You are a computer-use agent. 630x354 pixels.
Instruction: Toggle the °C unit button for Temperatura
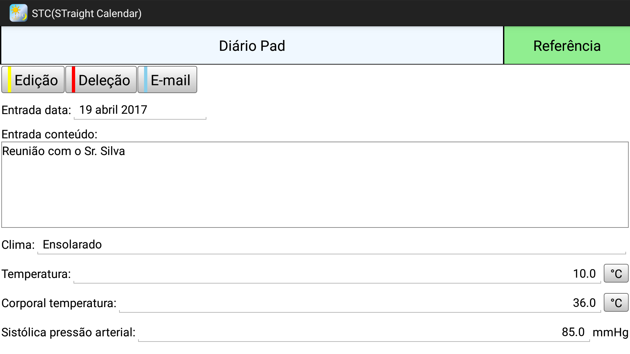(616, 273)
